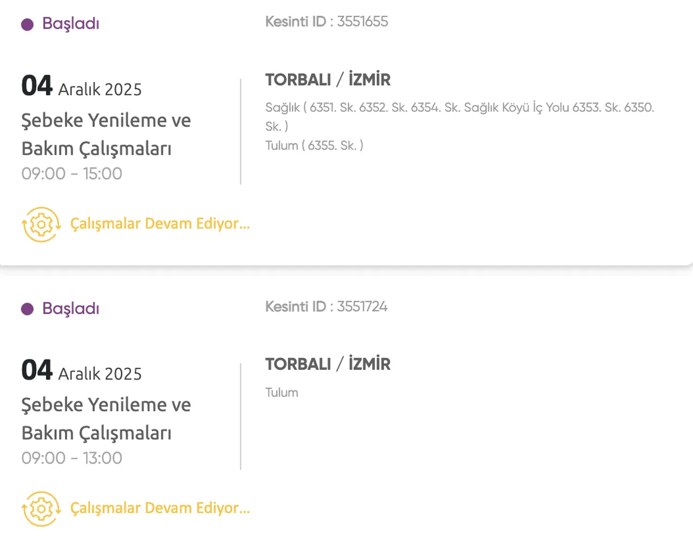Viewport: 693px width, 536px height.
Task: Click the Tulum ( 6355. Sk. ) address text
Action: 314,145
